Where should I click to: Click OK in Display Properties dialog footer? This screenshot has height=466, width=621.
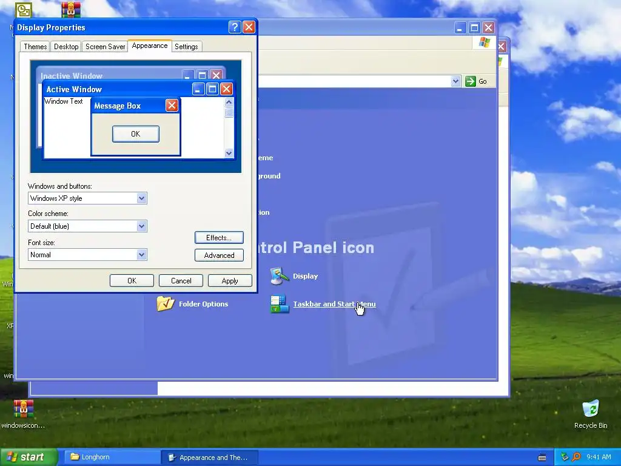click(132, 280)
